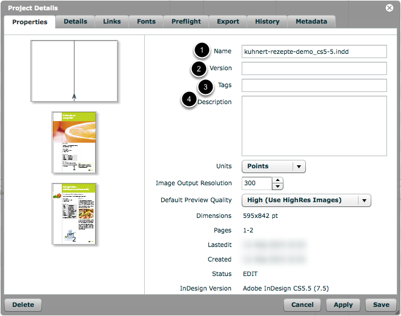This screenshot has height=316, width=401.
Task: Click the Delete button
Action: coord(23,304)
